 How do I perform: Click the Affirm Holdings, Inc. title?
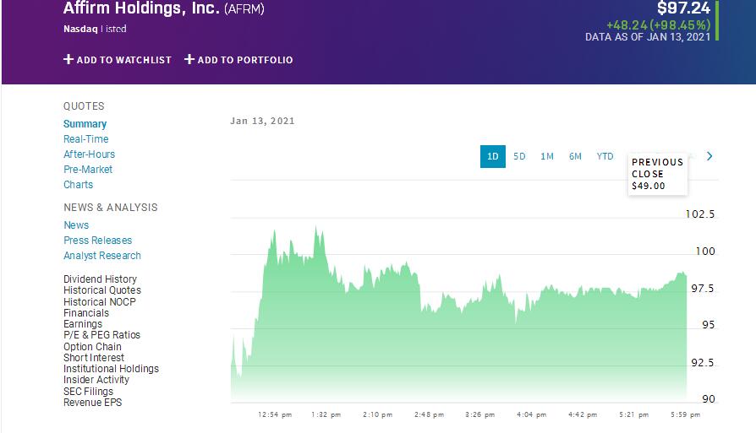coord(141,8)
